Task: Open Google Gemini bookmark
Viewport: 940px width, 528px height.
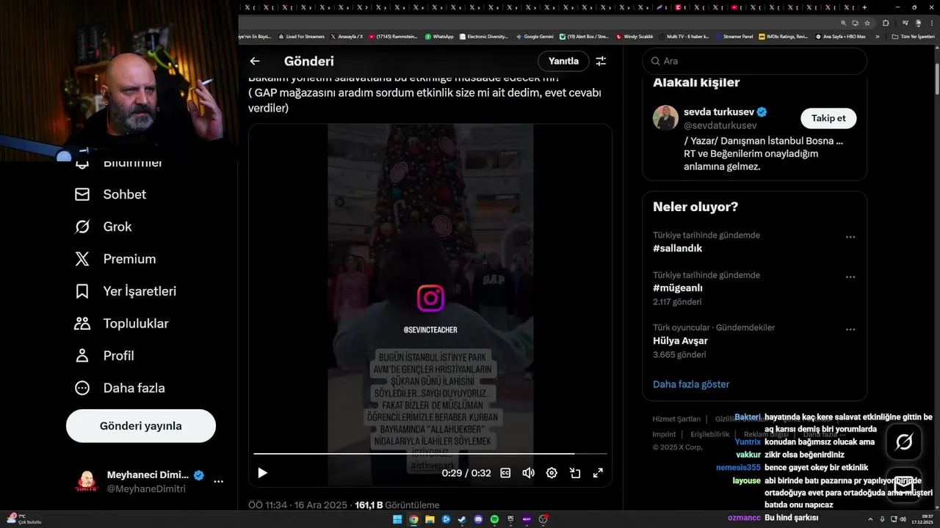Action: 535,36
